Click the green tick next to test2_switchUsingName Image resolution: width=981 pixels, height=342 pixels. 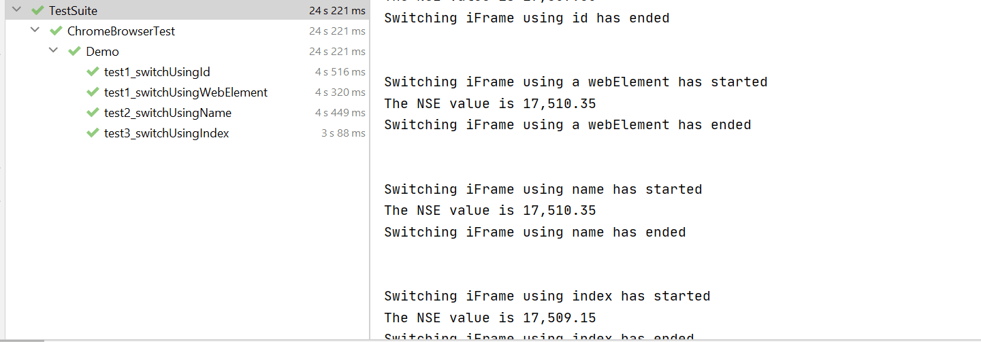tap(93, 113)
